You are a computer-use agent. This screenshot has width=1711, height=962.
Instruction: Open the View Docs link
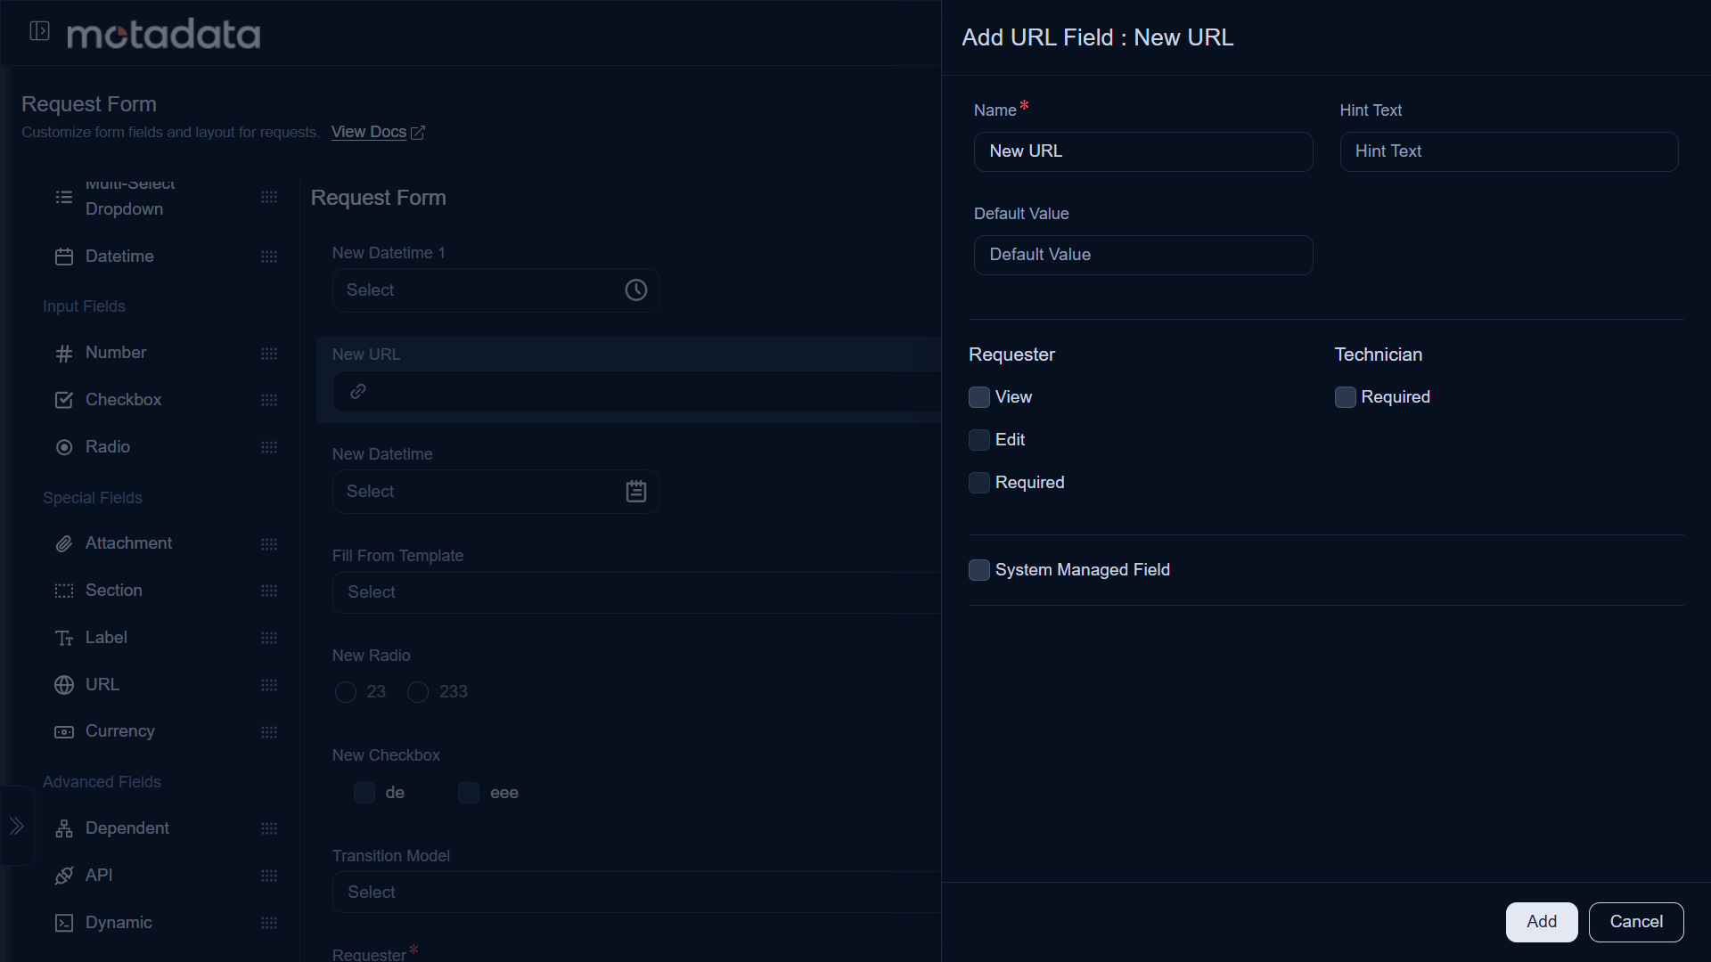pos(378,132)
